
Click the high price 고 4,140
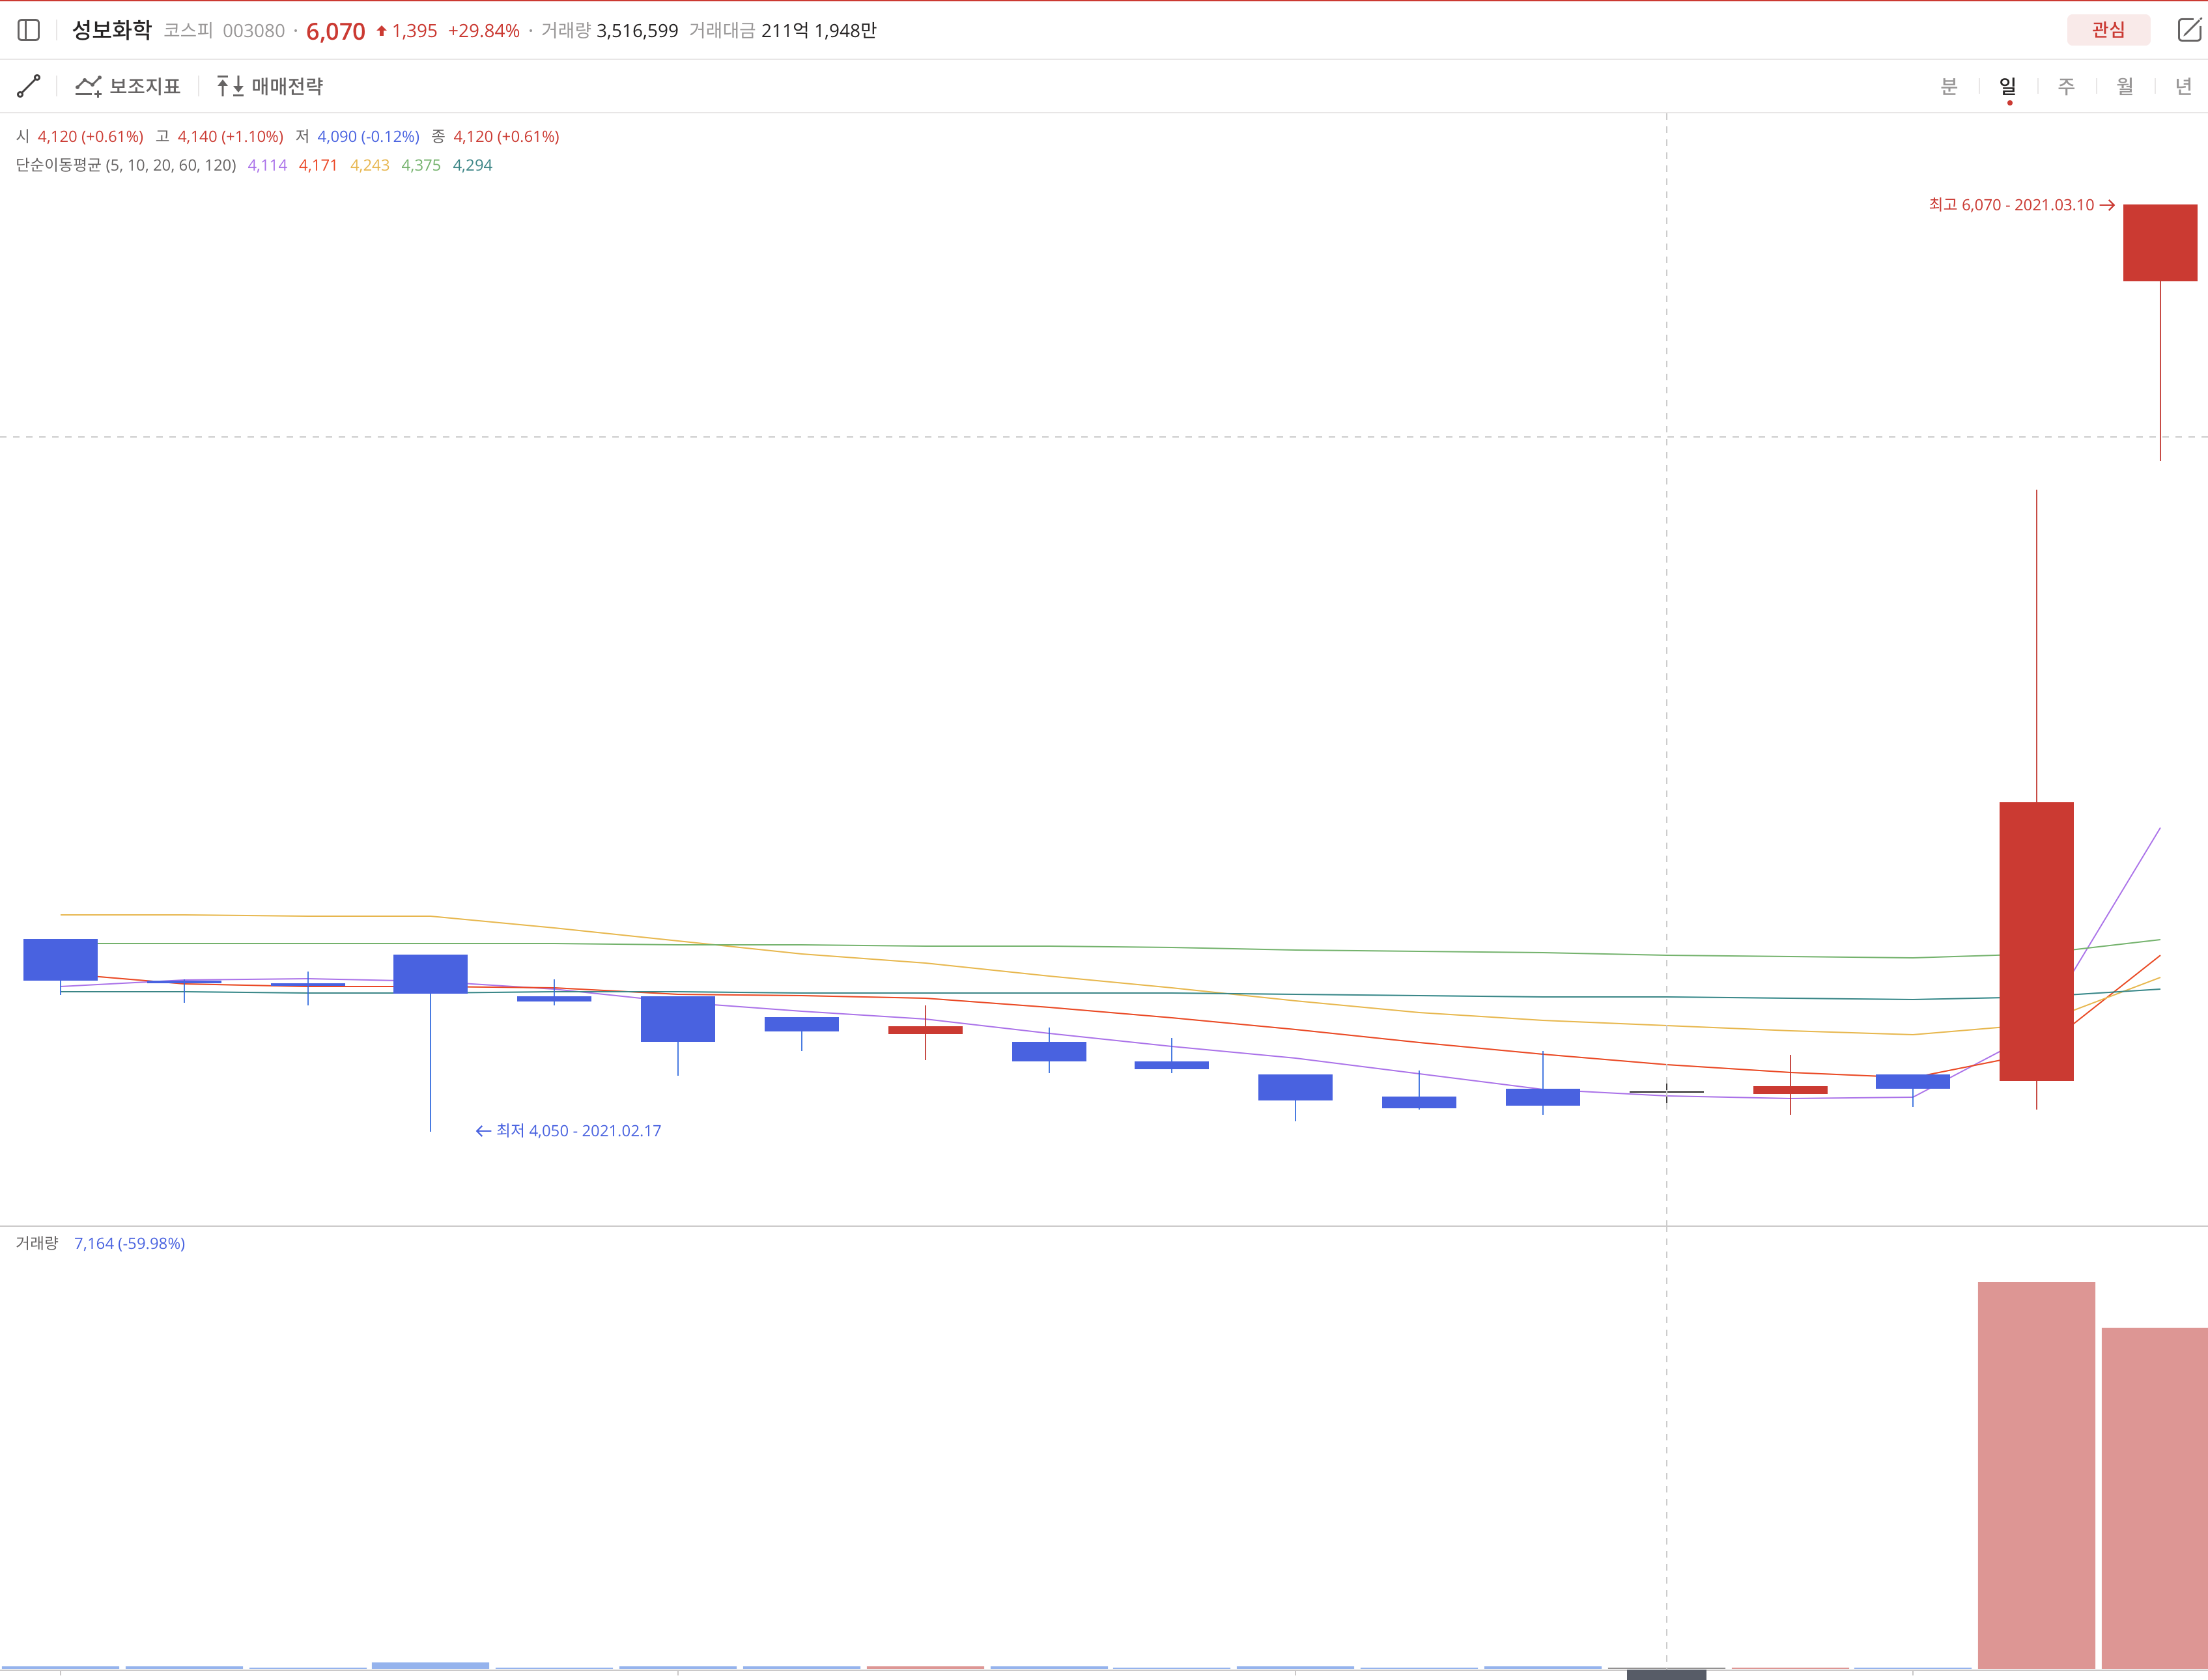pyautogui.click(x=220, y=136)
